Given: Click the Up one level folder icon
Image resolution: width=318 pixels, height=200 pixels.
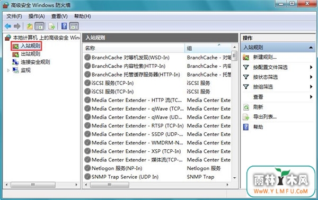Looking at the screenshot, I should (30, 26).
